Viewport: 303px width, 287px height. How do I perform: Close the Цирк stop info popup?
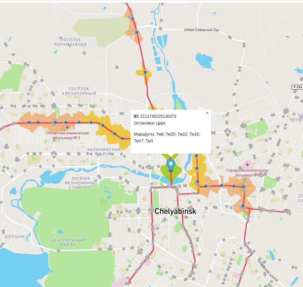pos(207,113)
